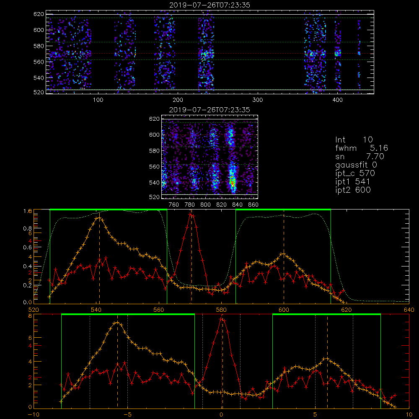This screenshot has width=419, height=419.
Task: Click x-axis label 820 of middle image
Action: tap(222, 205)
